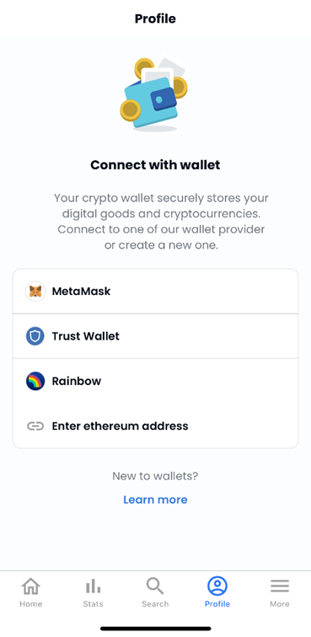Image resolution: width=311 pixels, height=637 pixels.
Task: Tap the wallet illustration image
Action: 153,94
